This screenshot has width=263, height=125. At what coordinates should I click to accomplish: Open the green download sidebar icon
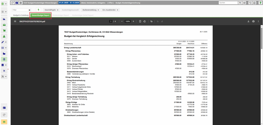4,36
